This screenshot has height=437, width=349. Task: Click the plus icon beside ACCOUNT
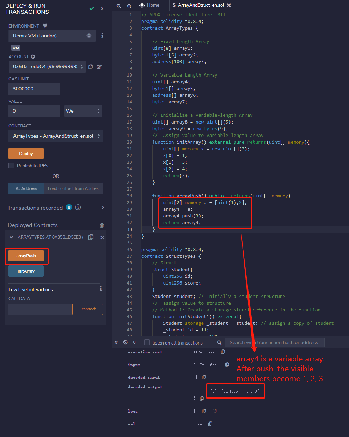coord(33,56)
